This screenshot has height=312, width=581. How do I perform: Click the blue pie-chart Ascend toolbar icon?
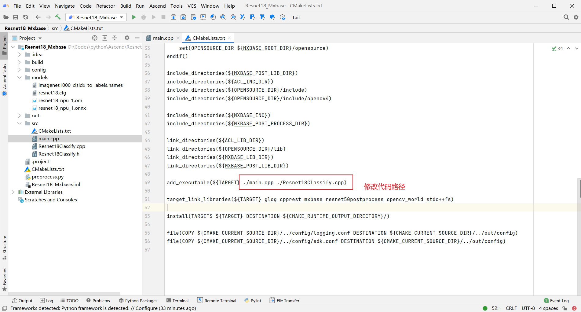click(x=213, y=17)
